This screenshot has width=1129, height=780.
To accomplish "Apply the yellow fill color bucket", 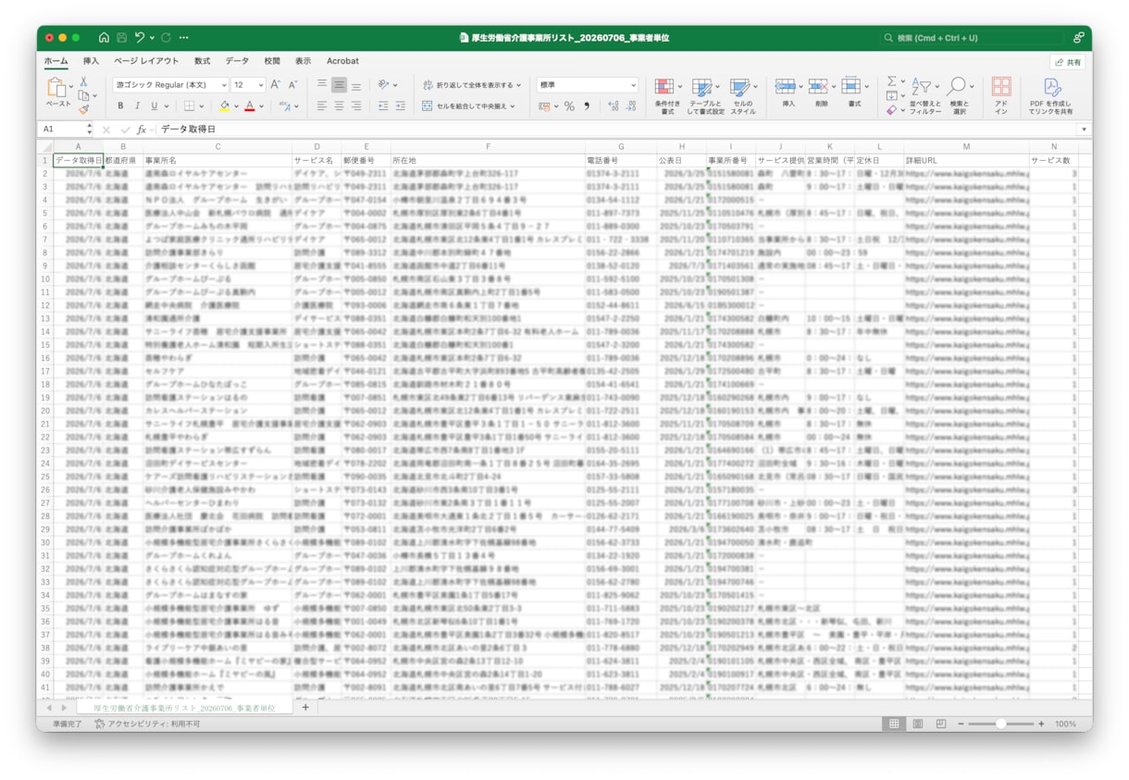I will [224, 106].
